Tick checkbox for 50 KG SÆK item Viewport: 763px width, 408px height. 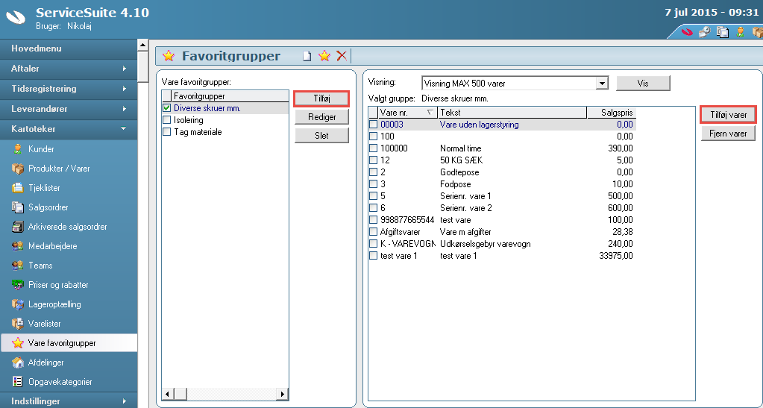click(x=373, y=160)
